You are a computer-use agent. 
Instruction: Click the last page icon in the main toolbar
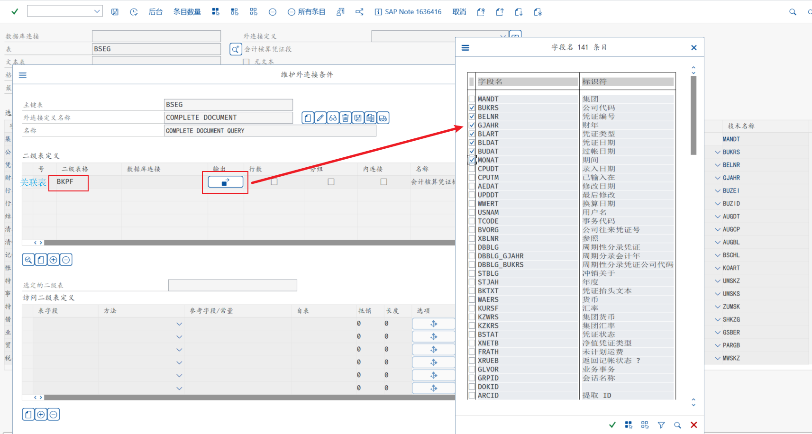click(x=538, y=12)
